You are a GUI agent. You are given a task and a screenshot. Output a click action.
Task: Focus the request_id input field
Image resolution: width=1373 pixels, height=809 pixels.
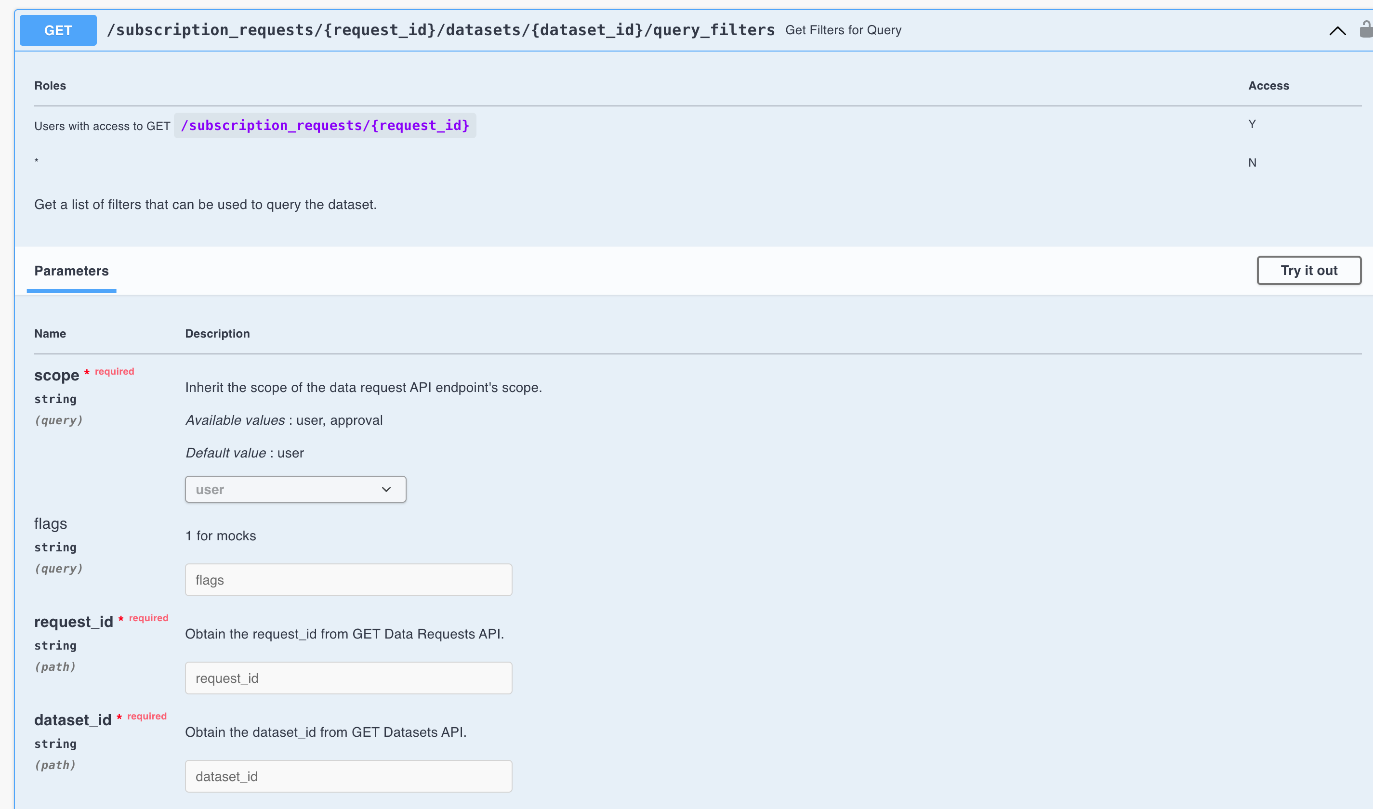[348, 678]
